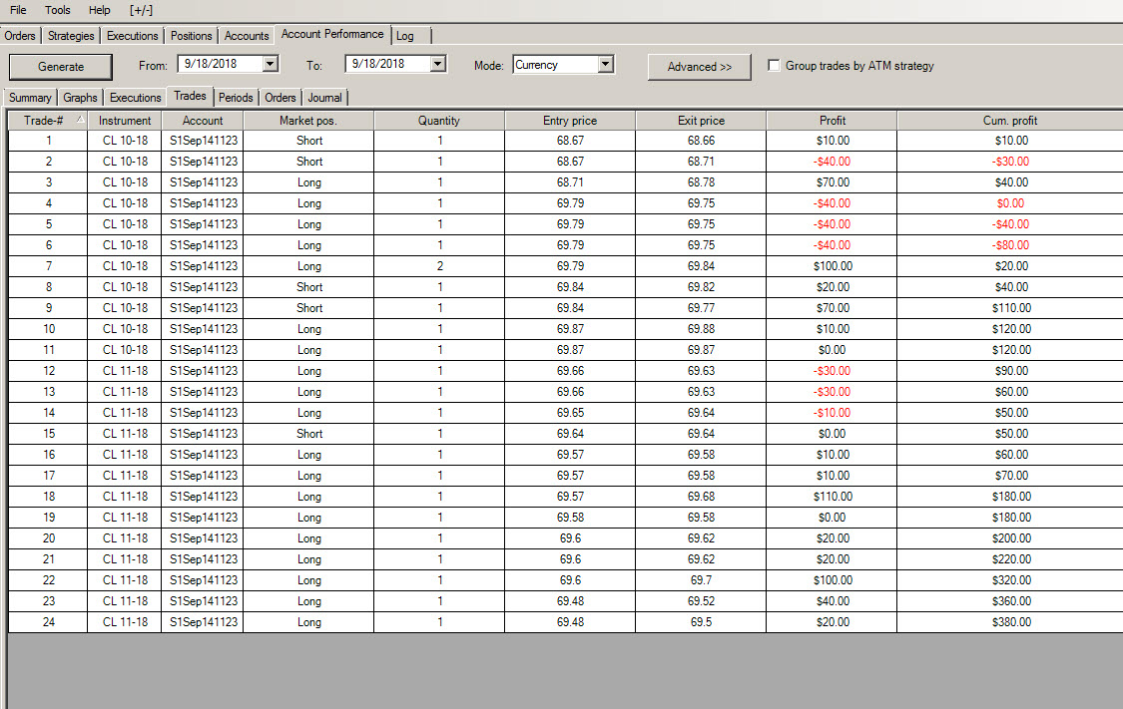1123x709 pixels.
Task: Select trade 23 entry price 69.48
Action: point(570,601)
